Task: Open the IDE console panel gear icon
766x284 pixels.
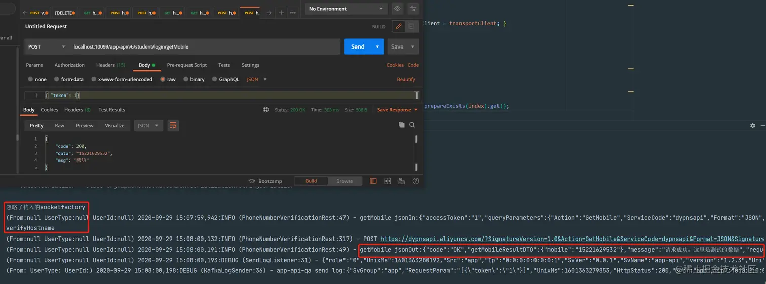Action: (753, 126)
